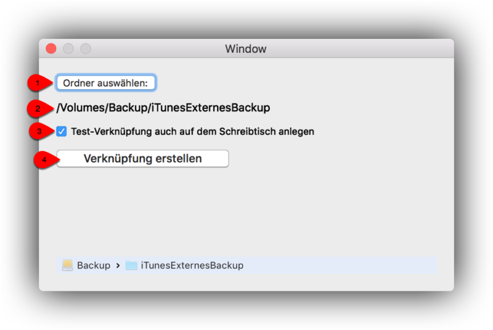Click the 'Ordner auswählen:' button
The height and width of the screenshot is (330, 493).
pyautogui.click(x=105, y=83)
